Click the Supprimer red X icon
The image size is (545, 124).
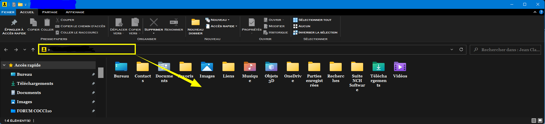point(154,22)
